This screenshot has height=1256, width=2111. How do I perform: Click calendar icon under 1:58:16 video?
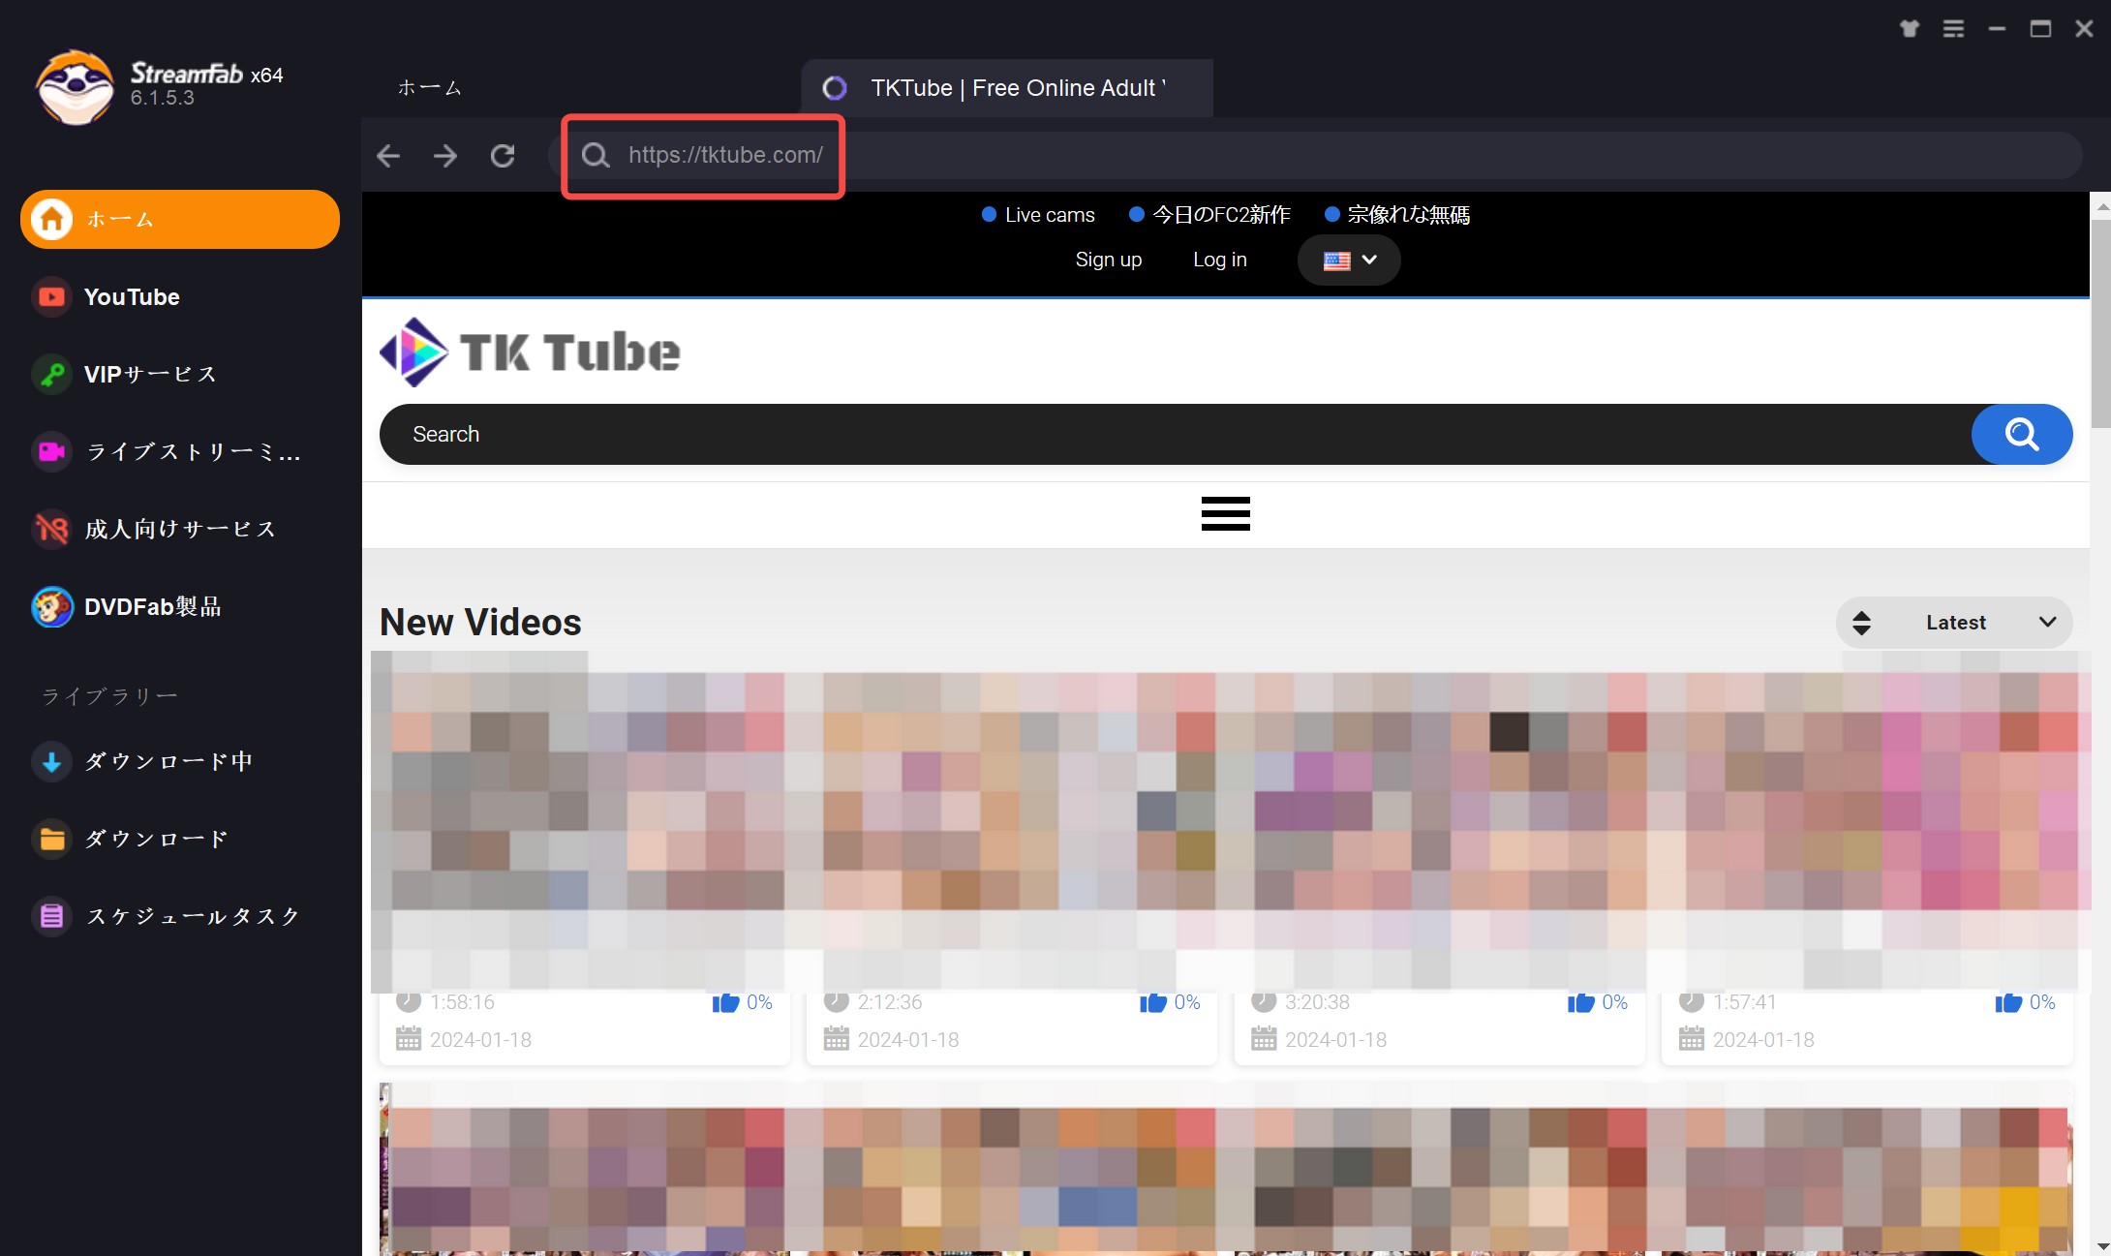409,1039
